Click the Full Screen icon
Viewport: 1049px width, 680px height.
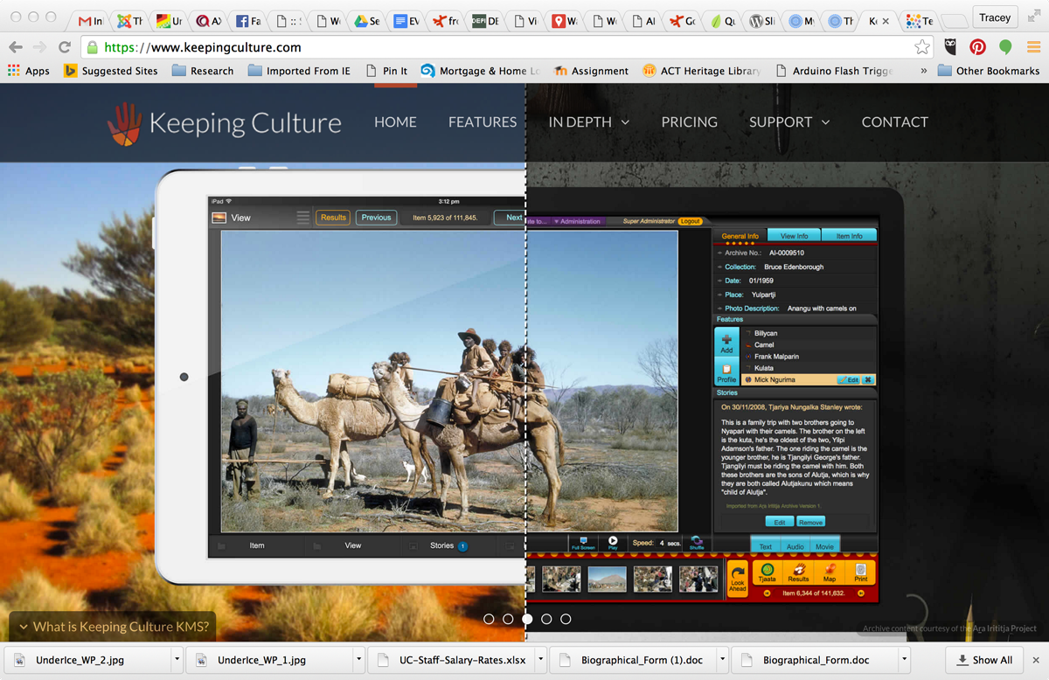click(x=583, y=543)
